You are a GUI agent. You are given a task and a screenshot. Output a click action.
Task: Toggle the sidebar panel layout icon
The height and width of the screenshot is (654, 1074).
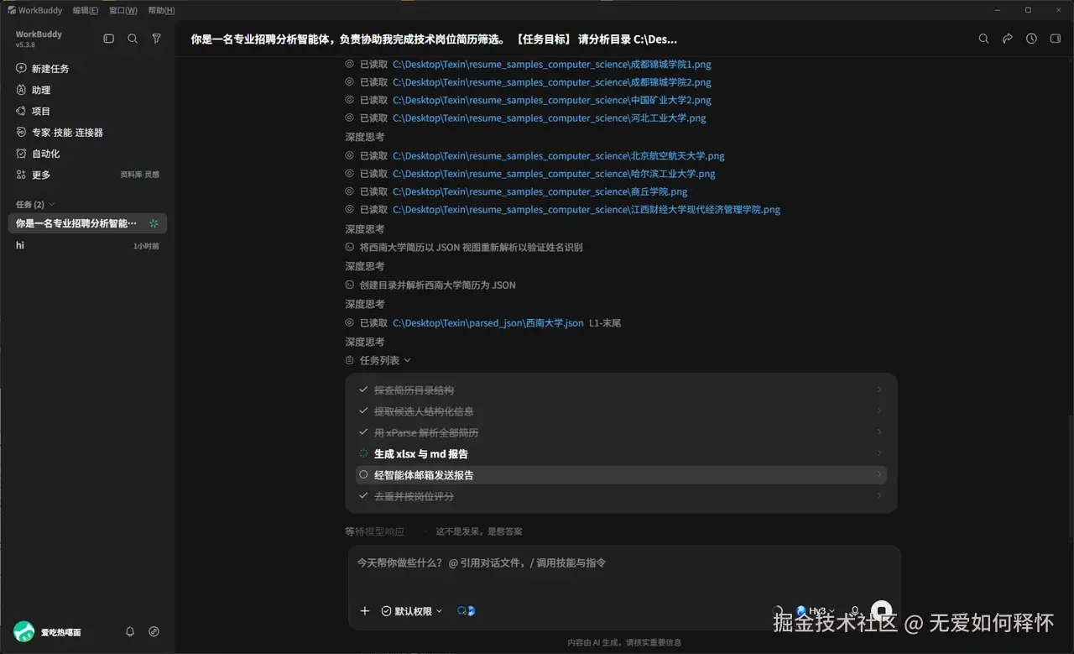[109, 39]
